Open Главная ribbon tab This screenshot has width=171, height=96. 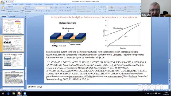tap(8, 4)
